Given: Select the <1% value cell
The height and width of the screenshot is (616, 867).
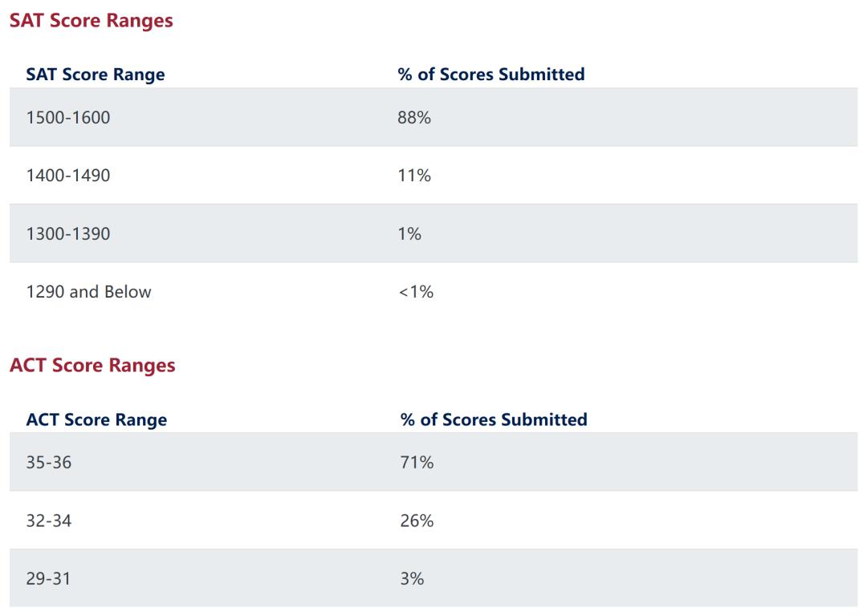Looking at the screenshot, I should [x=416, y=292].
